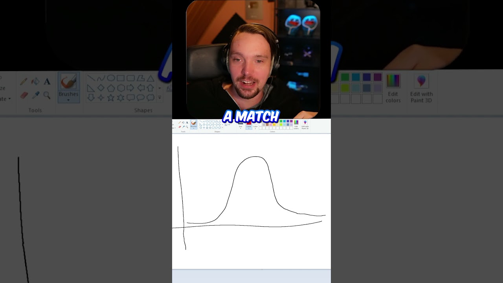Choose Right arrow shape in dimmed background gallery
Screen dimensions: 503x283
click(x=130, y=88)
